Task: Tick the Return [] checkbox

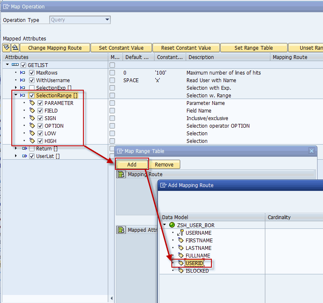Action: (32, 149)
